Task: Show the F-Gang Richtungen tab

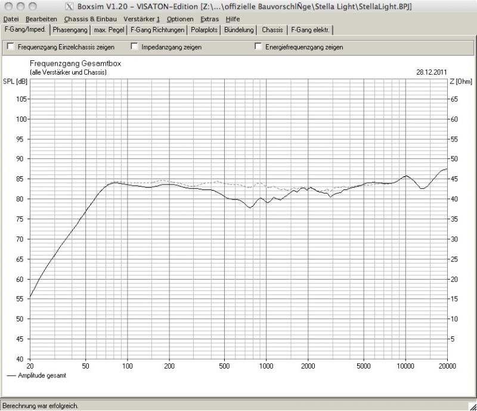Action: [x=157, y=30]
